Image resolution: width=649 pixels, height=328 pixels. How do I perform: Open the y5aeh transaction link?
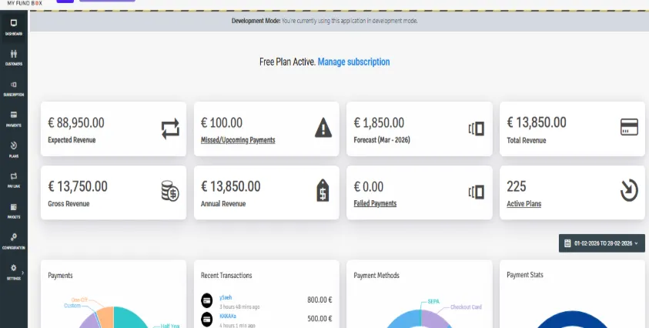[x=226, y=297]
